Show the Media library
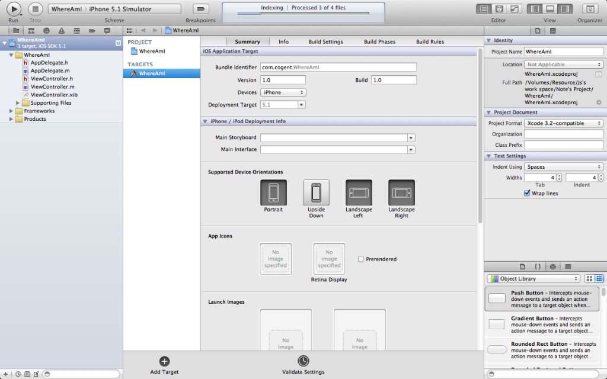Viewport: 607px width, 379px height. 568,266
